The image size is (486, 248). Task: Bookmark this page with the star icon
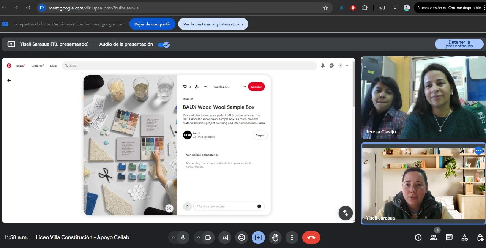(x=325, y=8)
